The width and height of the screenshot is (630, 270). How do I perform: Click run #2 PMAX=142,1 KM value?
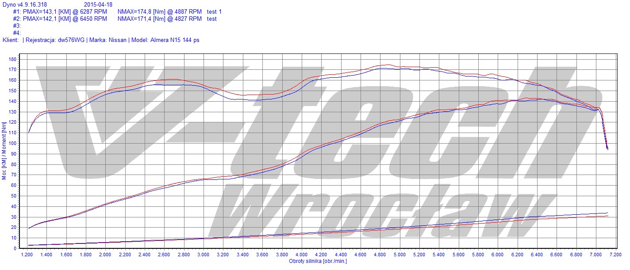(x=65, y=19)
